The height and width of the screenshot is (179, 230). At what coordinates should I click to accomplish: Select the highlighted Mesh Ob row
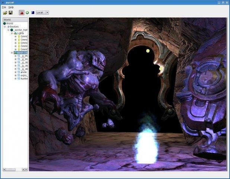21,53
